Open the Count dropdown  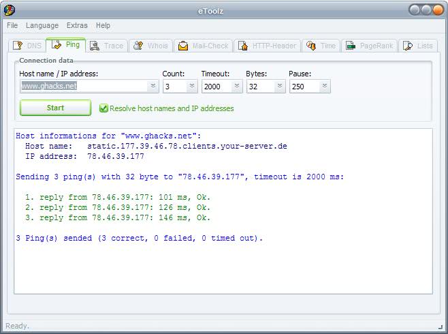191,87
